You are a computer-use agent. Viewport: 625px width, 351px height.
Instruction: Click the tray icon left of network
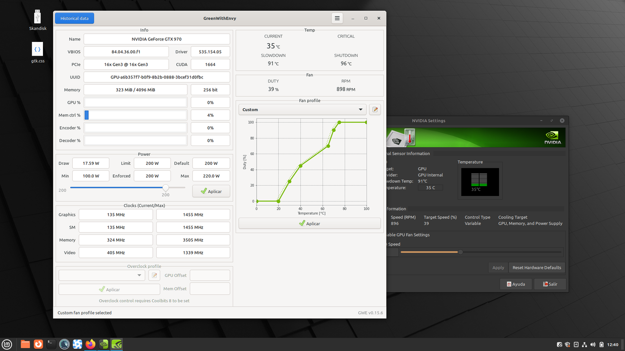click(576, 345)
